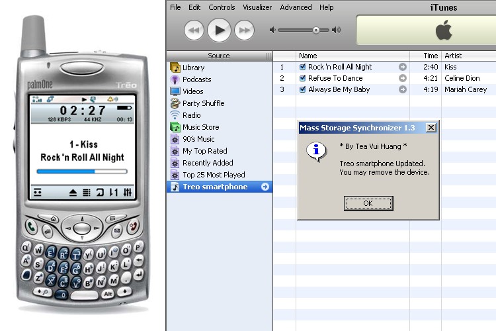Click the high-volume speaker icon

[x=336, y=30]
